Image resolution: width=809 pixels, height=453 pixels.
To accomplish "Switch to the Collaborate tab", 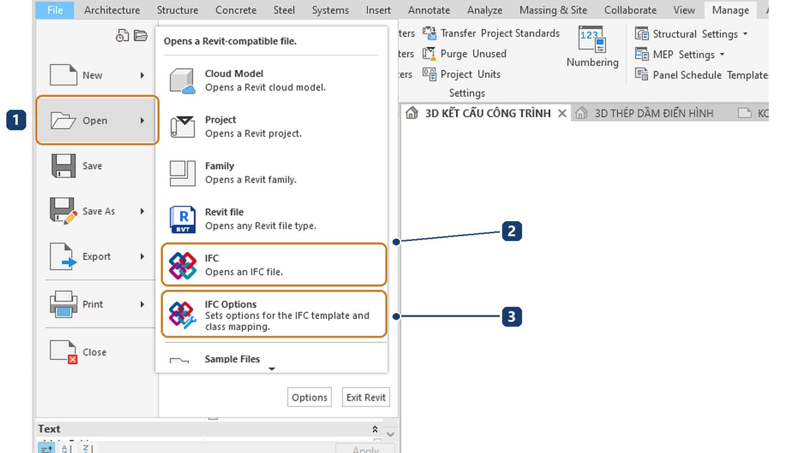I will tap(630, 10).
